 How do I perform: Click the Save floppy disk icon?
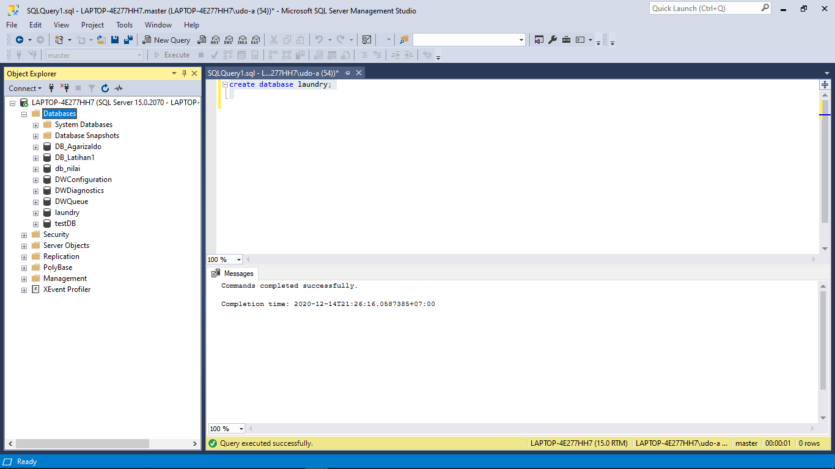click(x=115, y=40)
